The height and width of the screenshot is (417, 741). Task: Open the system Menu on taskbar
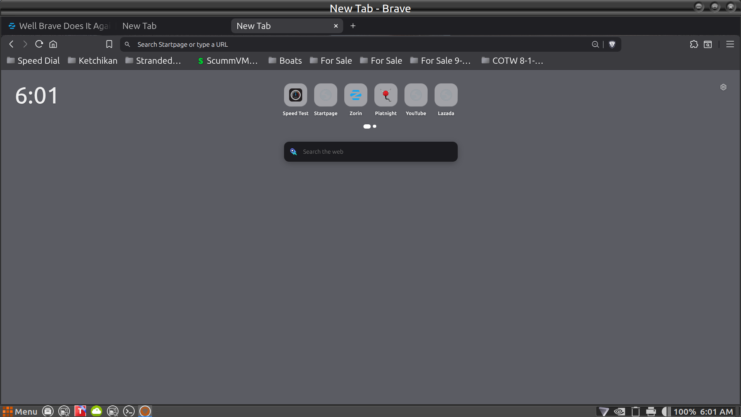click(20, 411)
